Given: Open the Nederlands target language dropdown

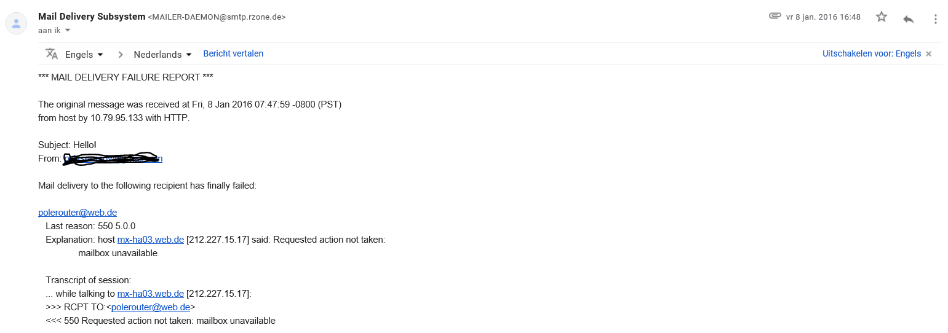Looking at the screenshot, I should pos(163,55).
